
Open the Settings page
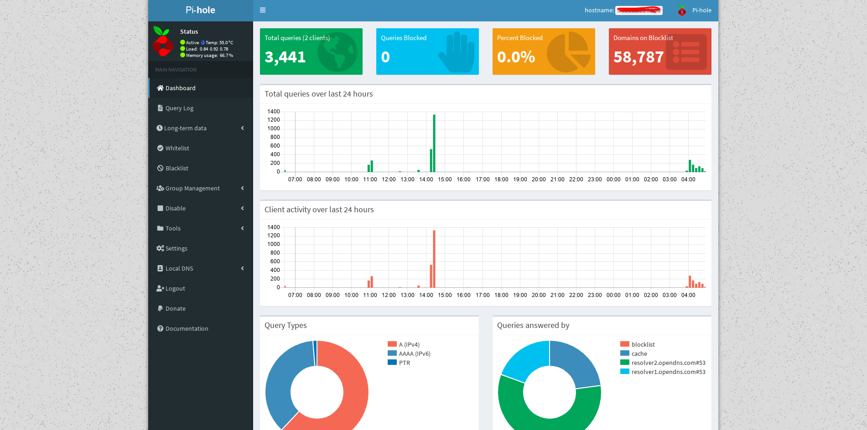tap(201, 248)
